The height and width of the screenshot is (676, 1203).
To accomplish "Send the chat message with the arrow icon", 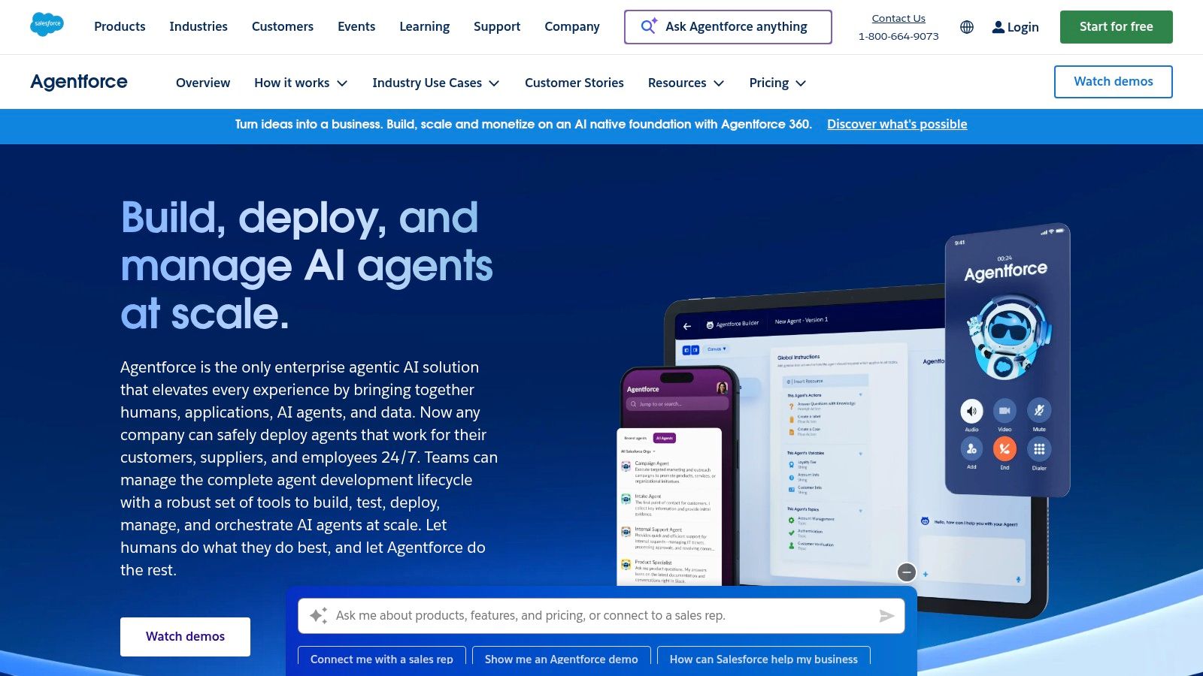I will 886,615.
